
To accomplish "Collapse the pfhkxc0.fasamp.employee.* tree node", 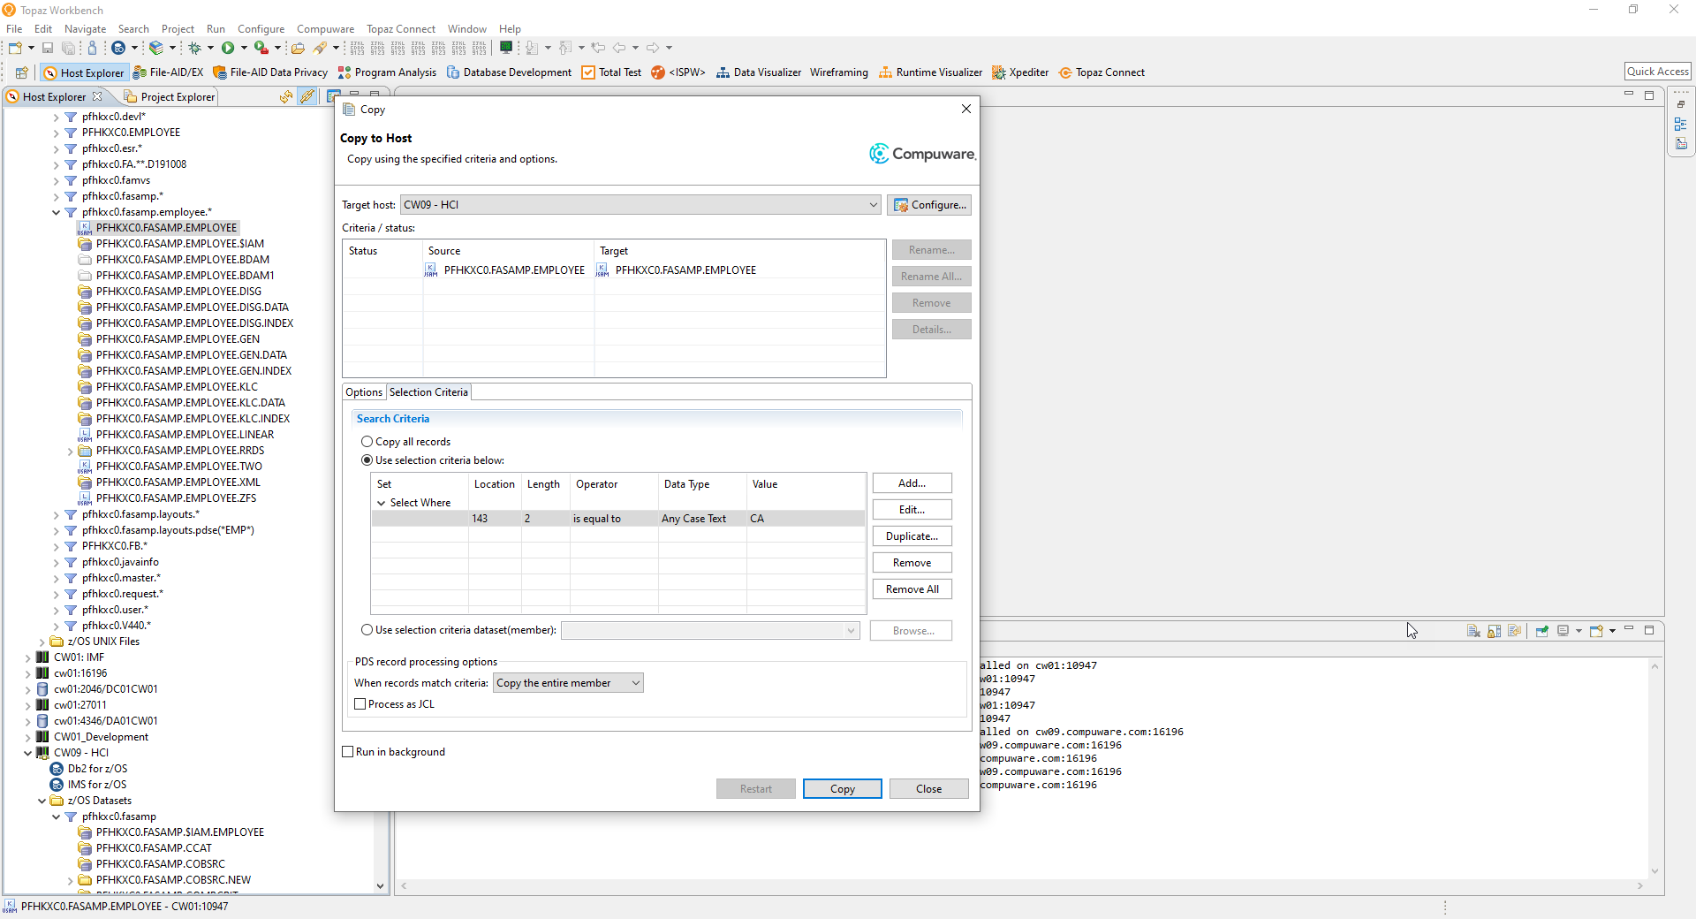I will pos(56,212).
